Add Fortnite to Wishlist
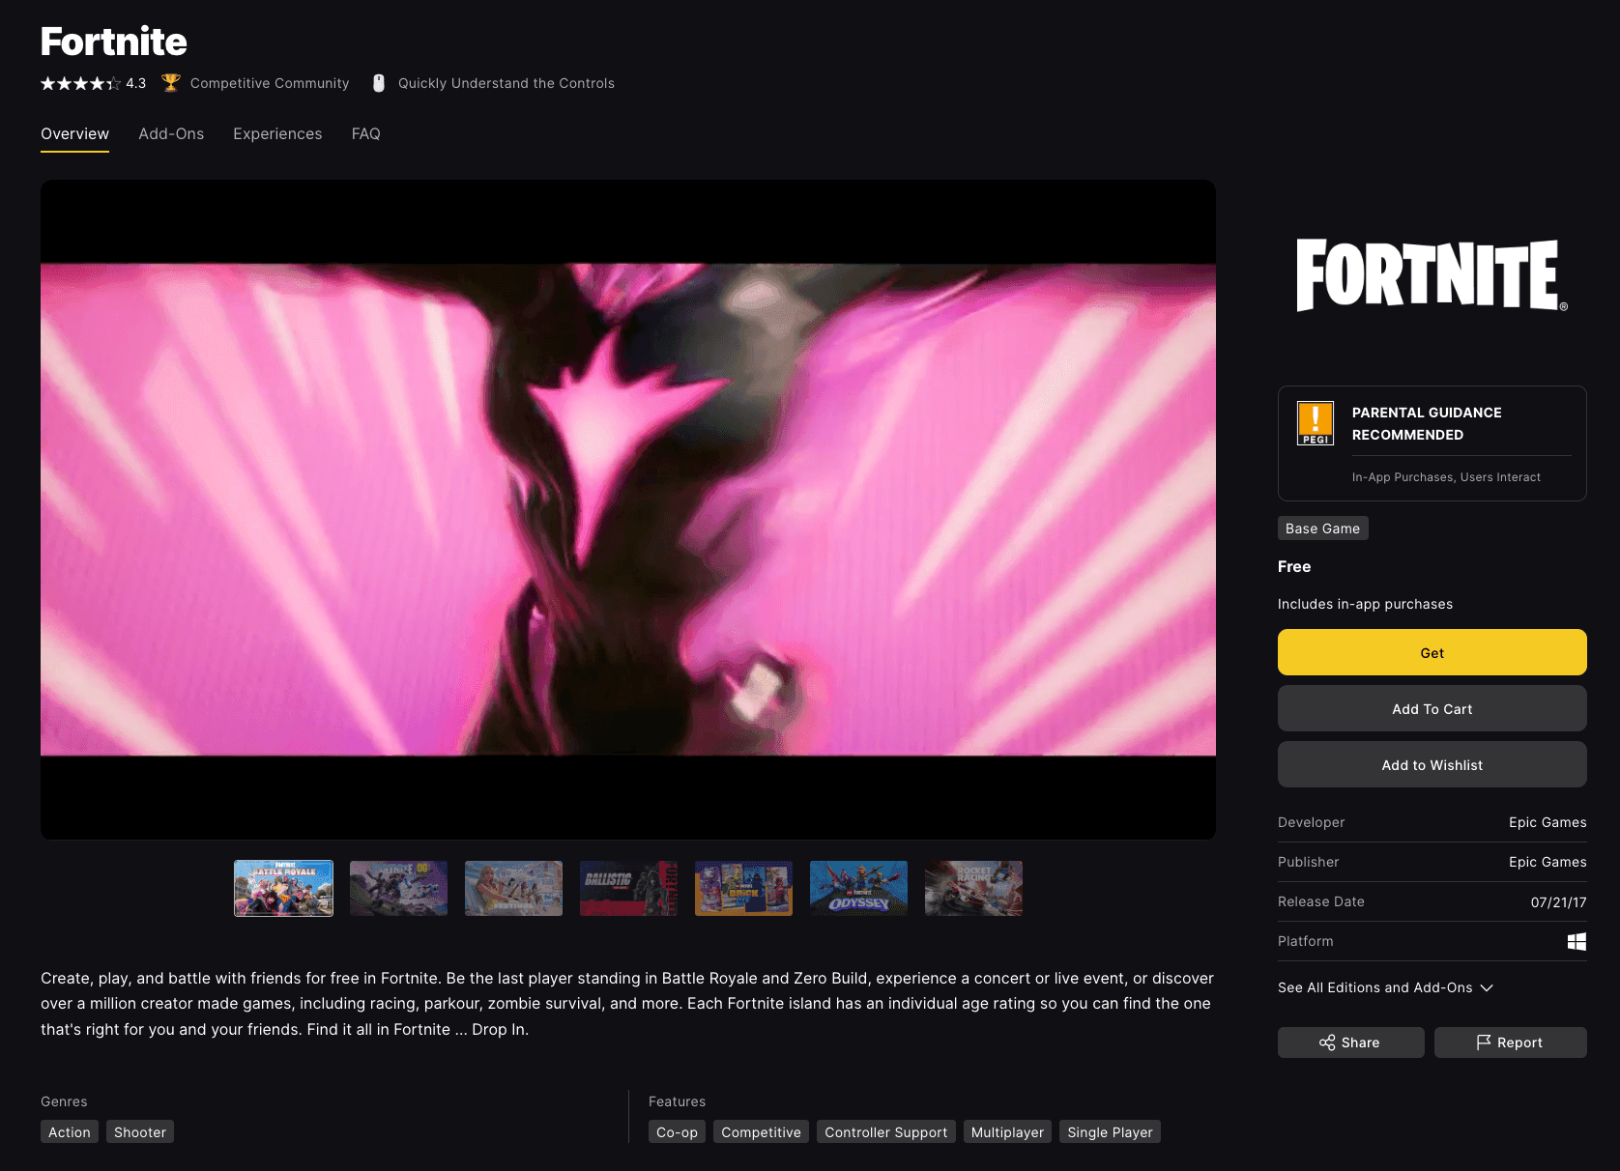This screenshot has height=1171, width=1620. (1432, 765)
